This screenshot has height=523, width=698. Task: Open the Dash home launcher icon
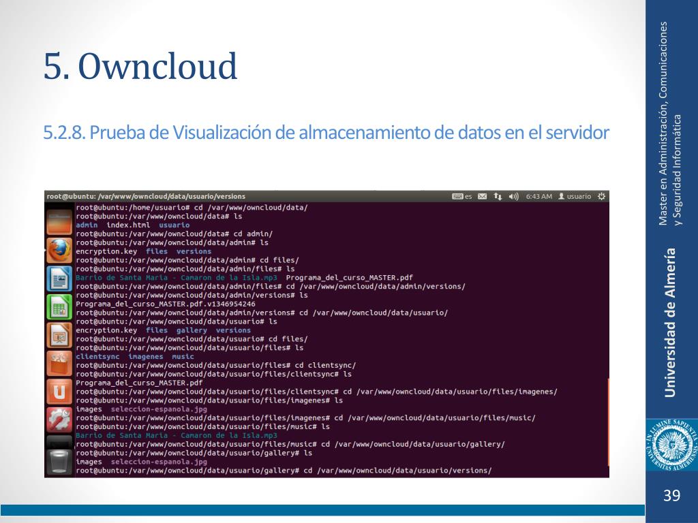click(x=59, y=221)
